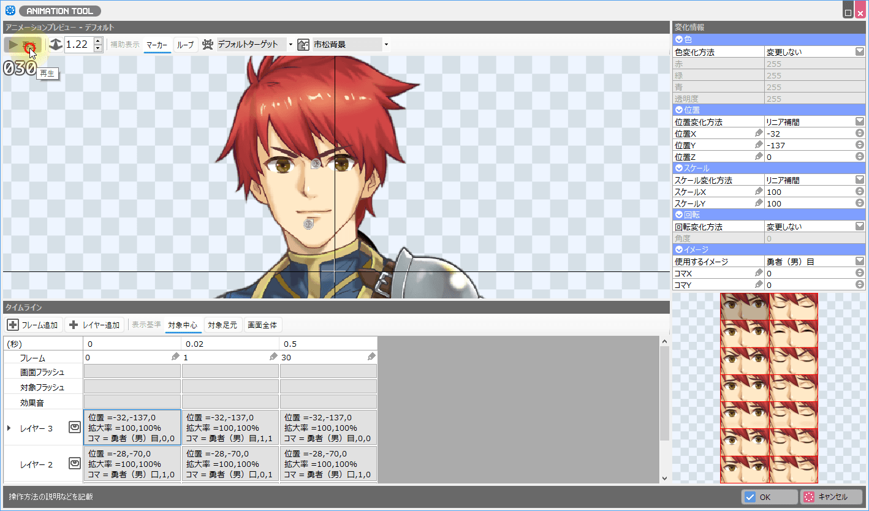Click the expression icon on レイヤー 3 row

74,427
